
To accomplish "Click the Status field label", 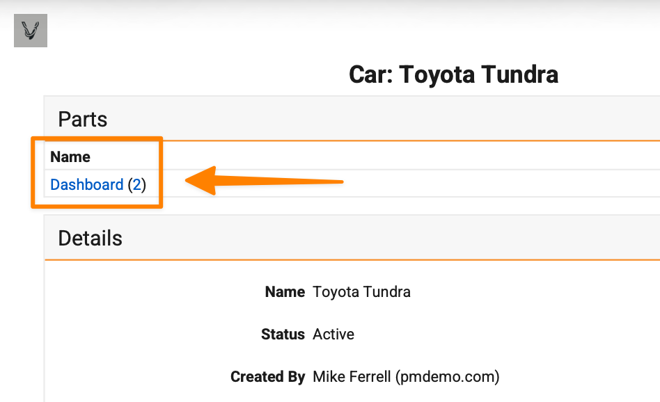I will (283, 335).
